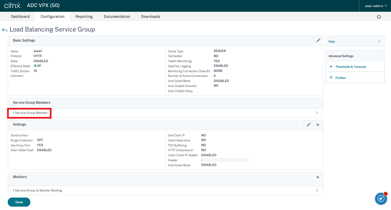Open the 1 Service Group Member link
The width and height of the screenshot is (391, 210).
[x=30, y=113]
